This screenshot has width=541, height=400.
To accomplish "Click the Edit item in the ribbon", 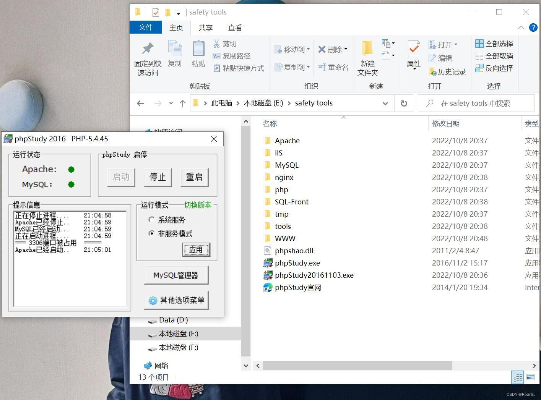I will [440, 58].
